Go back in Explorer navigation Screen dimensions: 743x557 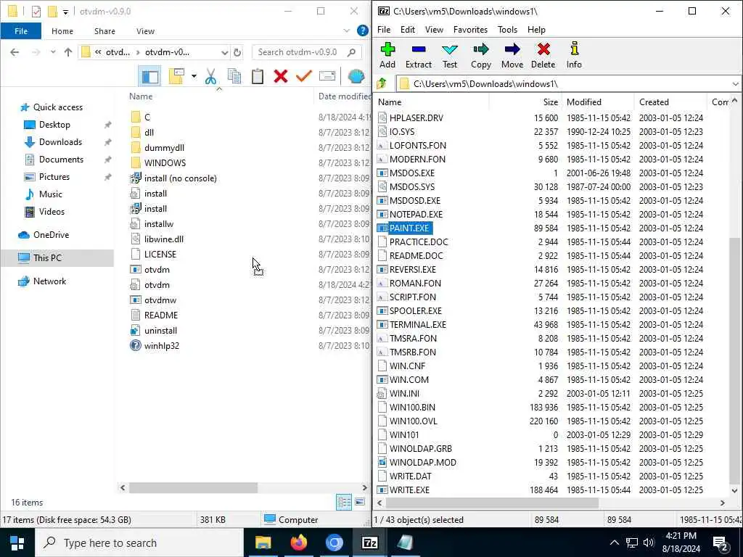click(15, 52)
